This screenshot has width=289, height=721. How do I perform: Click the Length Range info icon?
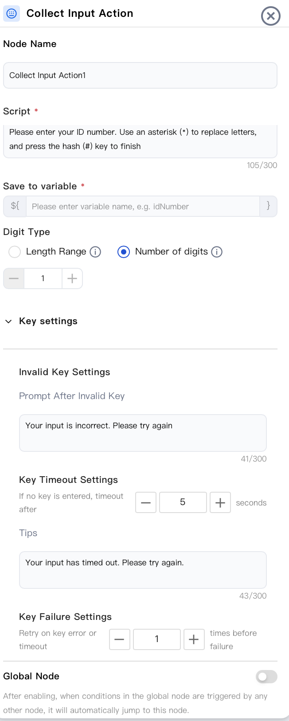tap(95, 252)
